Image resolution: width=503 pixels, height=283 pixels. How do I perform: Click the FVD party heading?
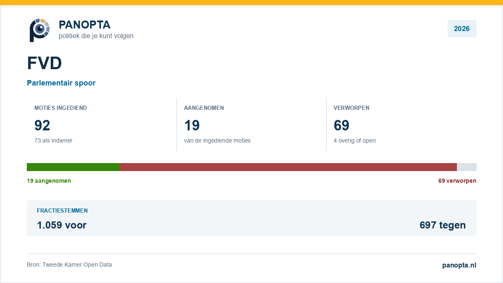(44, 63)
